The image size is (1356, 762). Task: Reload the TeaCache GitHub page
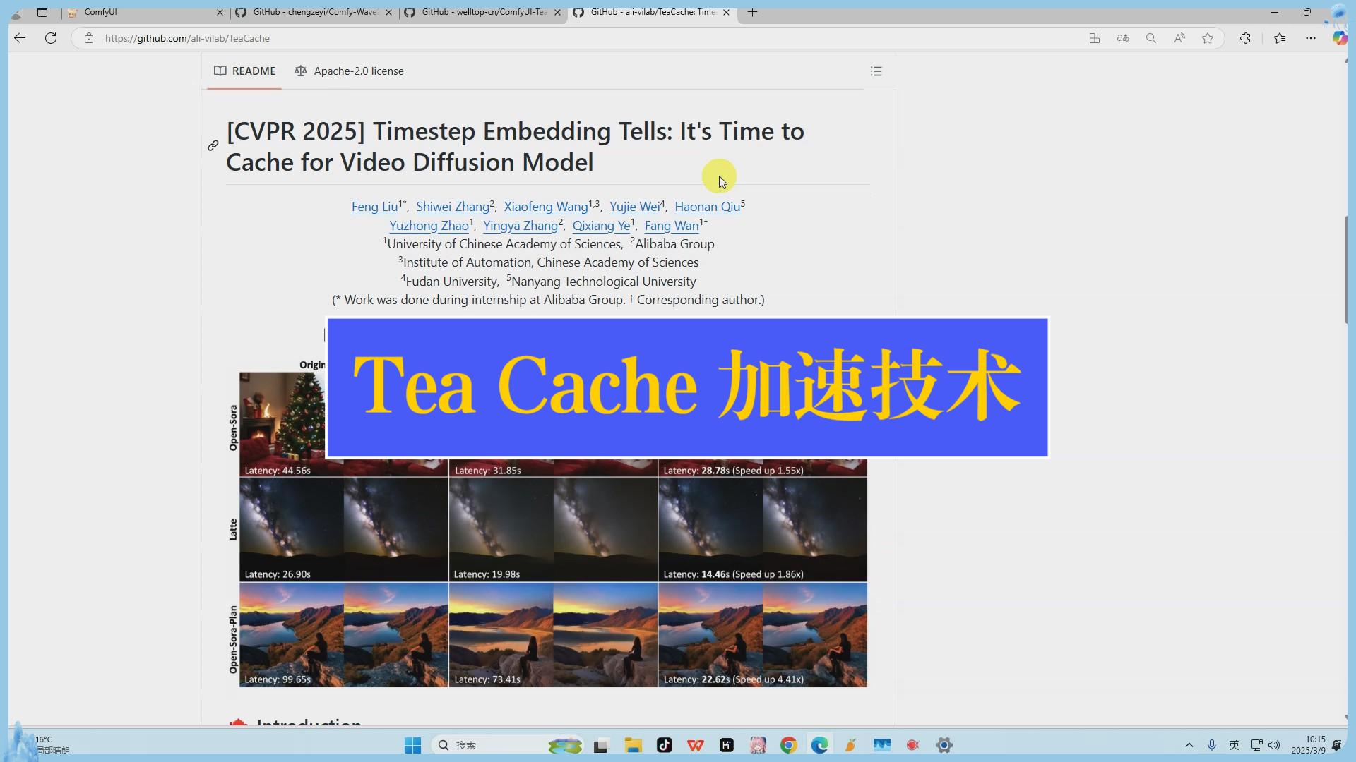point(51,38)
